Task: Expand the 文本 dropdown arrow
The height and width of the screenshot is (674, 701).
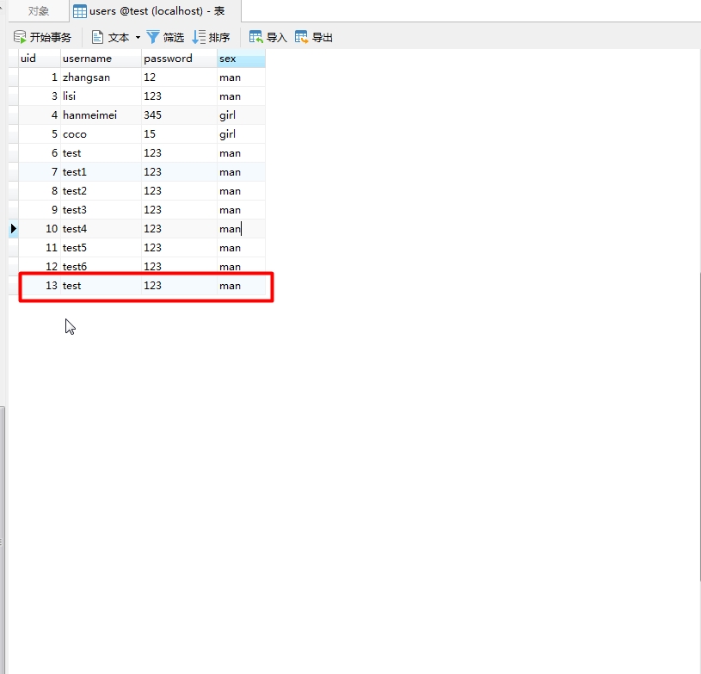Action: 138,38
